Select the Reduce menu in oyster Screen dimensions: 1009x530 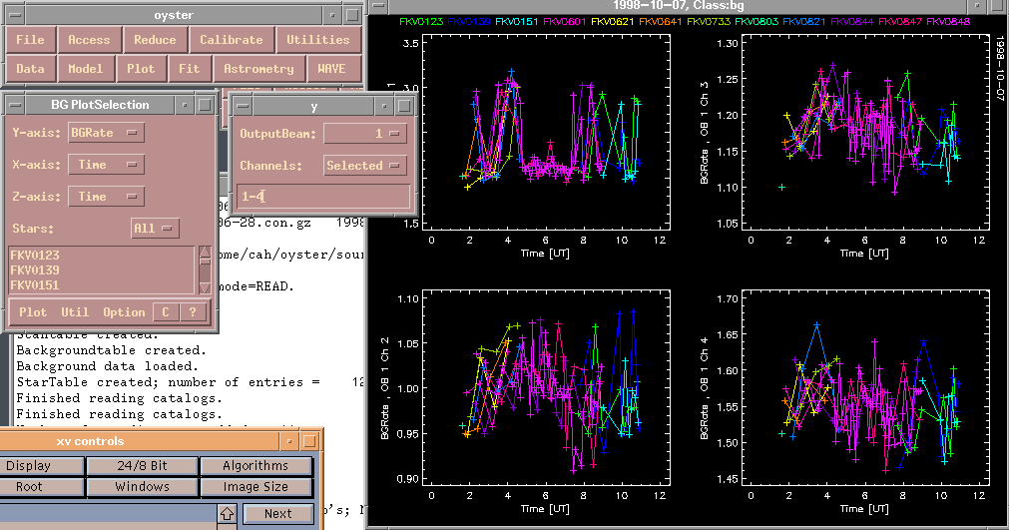[x=155, y=40]
